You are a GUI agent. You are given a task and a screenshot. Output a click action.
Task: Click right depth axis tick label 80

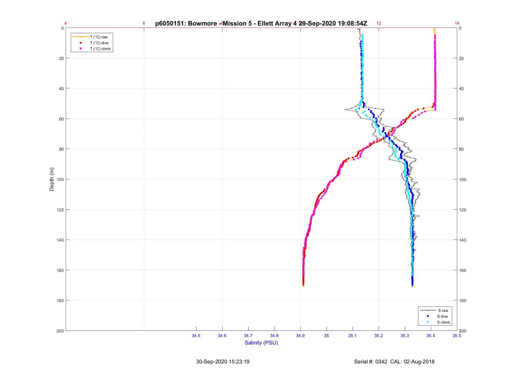(x=462, y=149)
